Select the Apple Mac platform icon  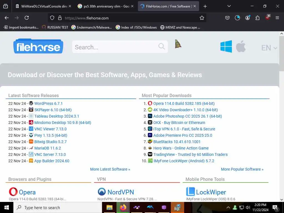241,47
